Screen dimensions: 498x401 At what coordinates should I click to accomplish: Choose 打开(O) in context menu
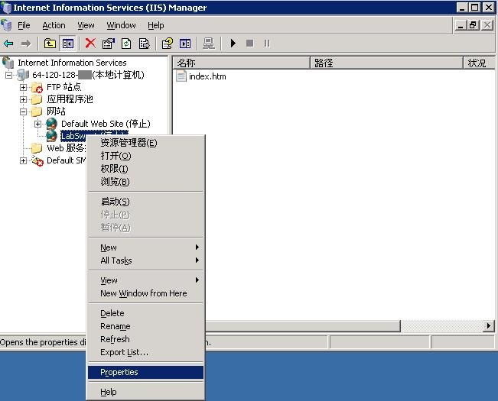click(146, 156)
